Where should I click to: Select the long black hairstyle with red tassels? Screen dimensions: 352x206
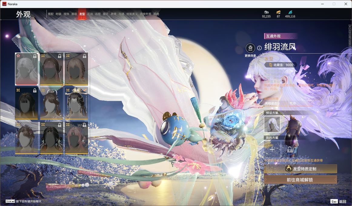click(x=51, y=138)
